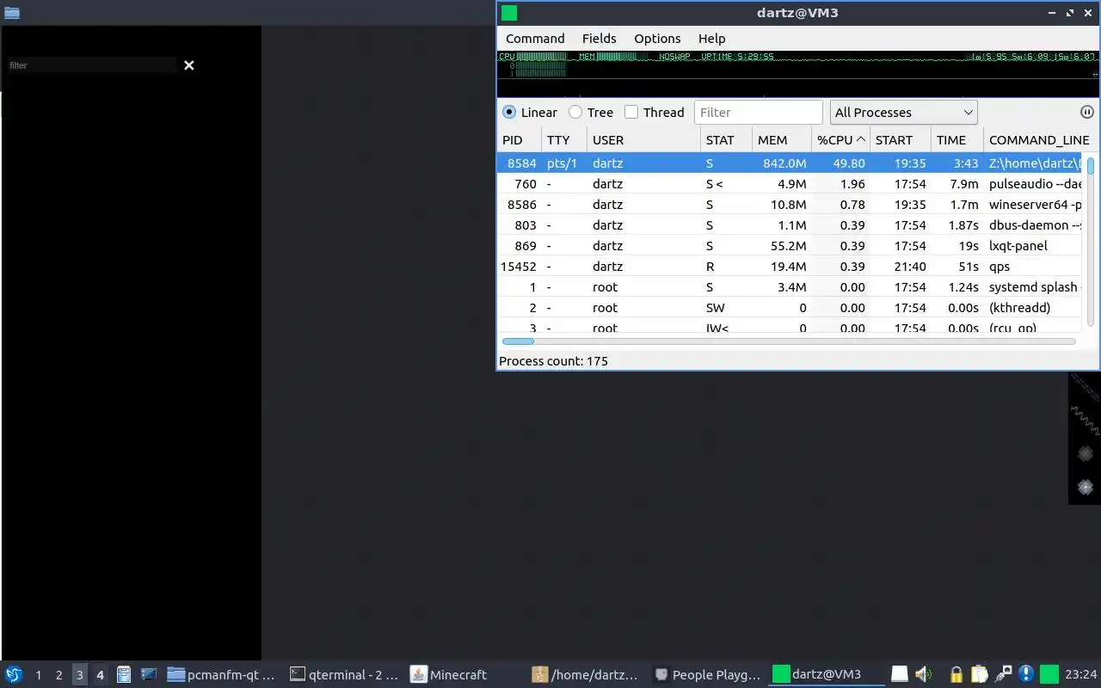Click the clock showing 23:24
This screenshot has height=688, width=1101.
(1080, 674)
